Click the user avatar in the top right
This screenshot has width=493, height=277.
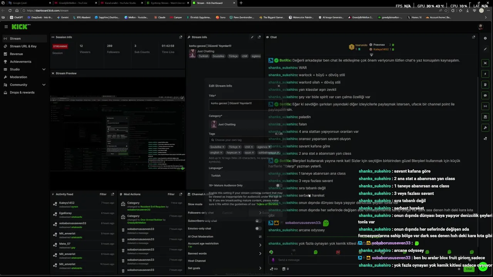(x=480, y=27)
